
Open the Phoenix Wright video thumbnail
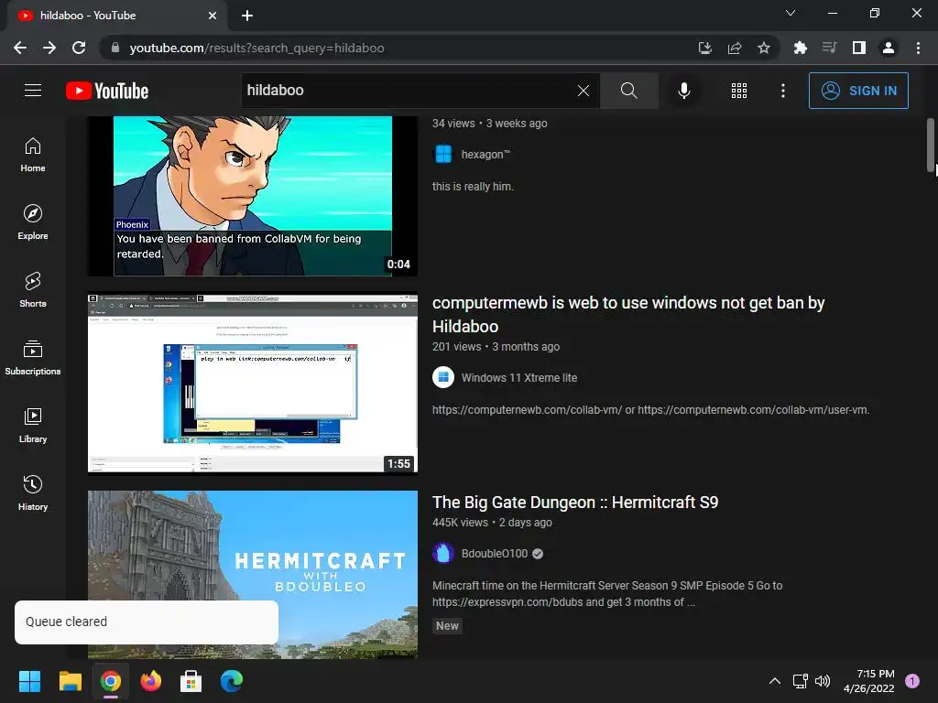pyautogui.click(x=253, y=196)
